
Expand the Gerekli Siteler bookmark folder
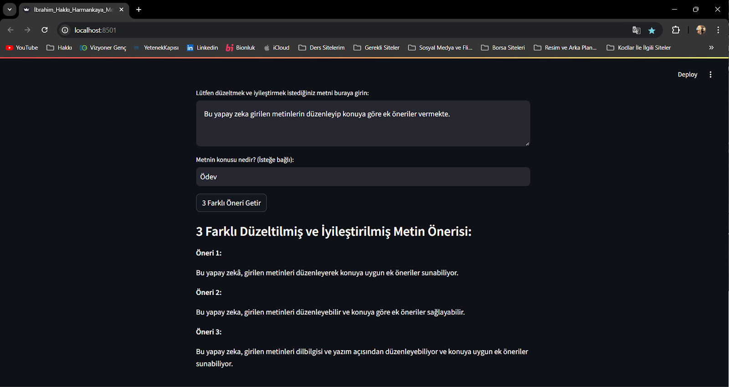point(376,48)
